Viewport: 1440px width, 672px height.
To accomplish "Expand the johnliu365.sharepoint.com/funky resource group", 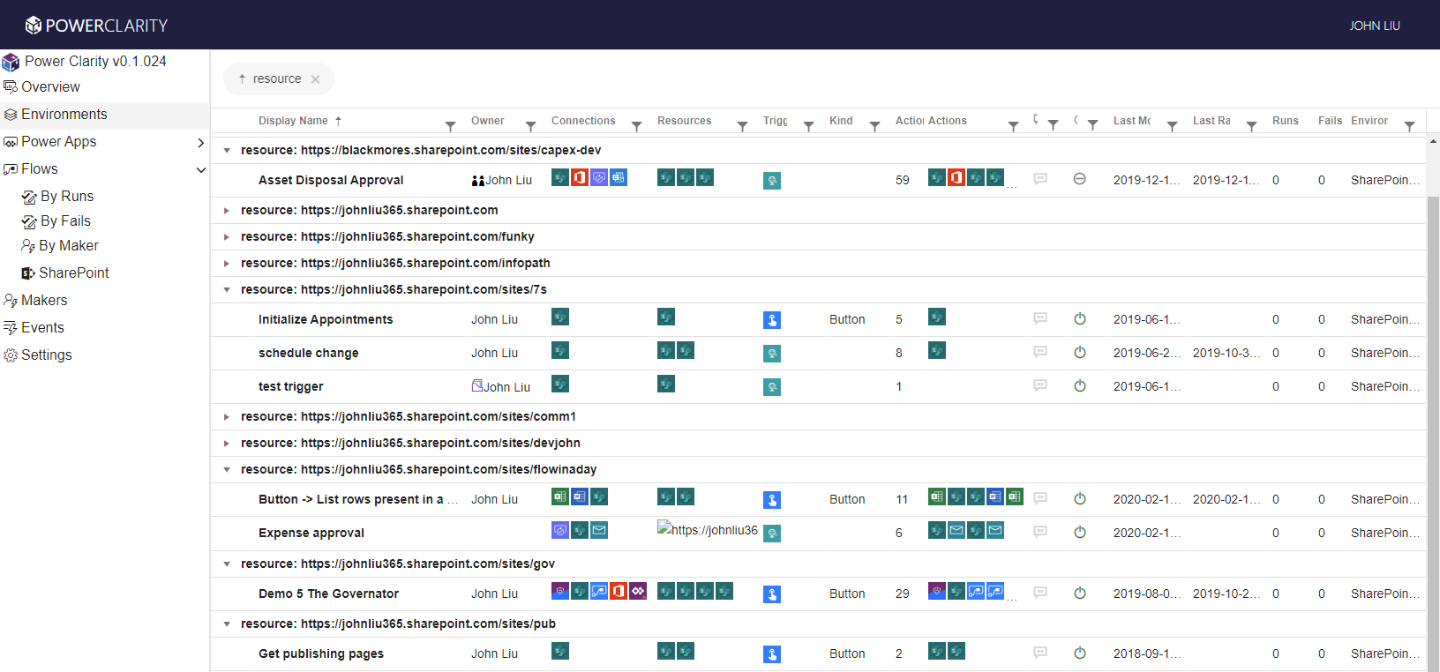I will (227, 237).
